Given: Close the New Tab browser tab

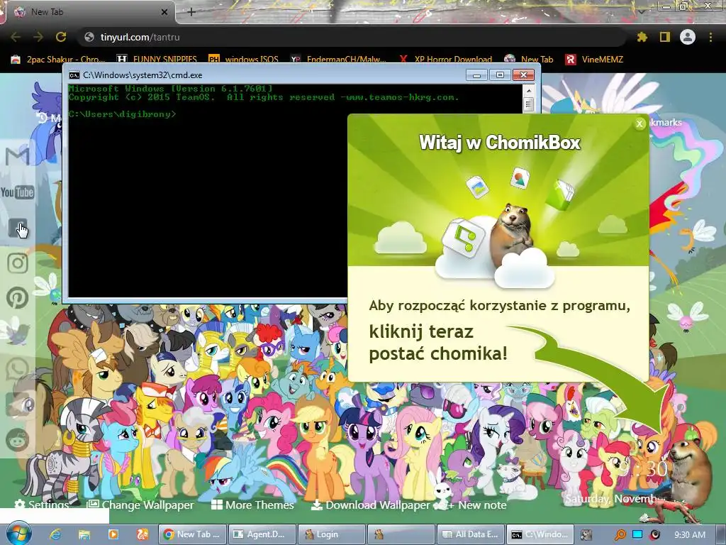Looking at the screenshot, I should 164,12.
